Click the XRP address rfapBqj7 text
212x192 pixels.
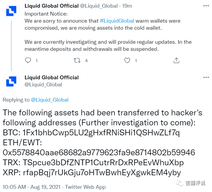pos(102,173)
